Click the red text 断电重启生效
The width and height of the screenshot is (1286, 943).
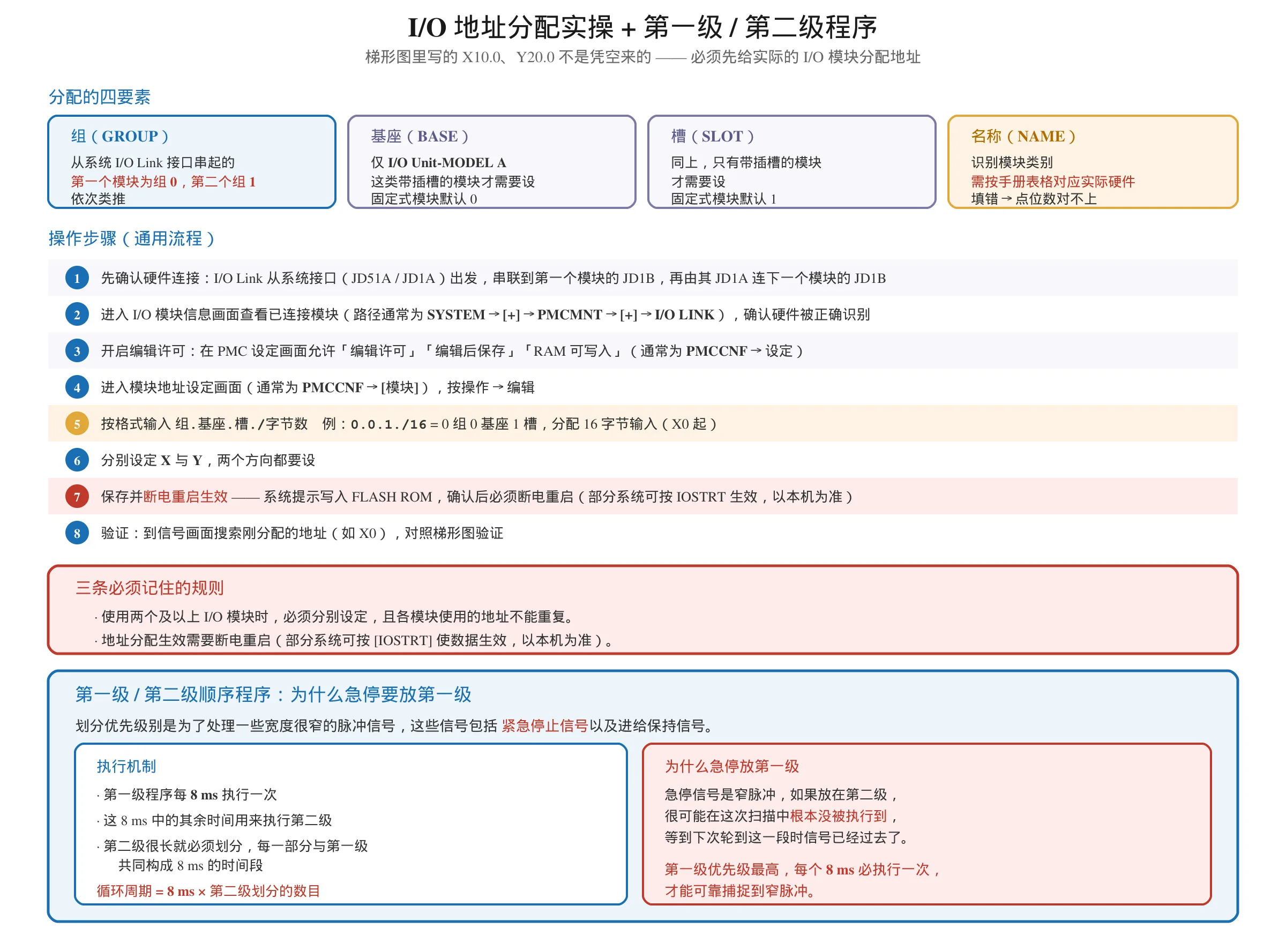point(185,497)
